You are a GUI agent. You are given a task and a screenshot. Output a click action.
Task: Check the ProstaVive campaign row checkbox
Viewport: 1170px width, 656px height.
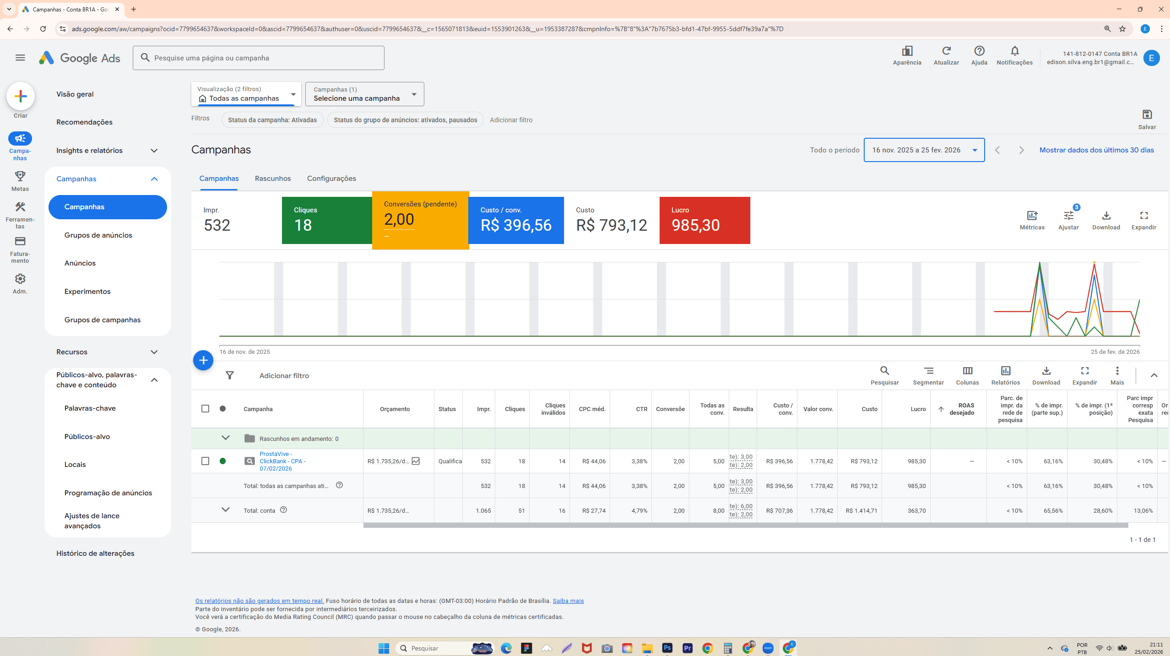pyautogui.click(x=205, y=461)
